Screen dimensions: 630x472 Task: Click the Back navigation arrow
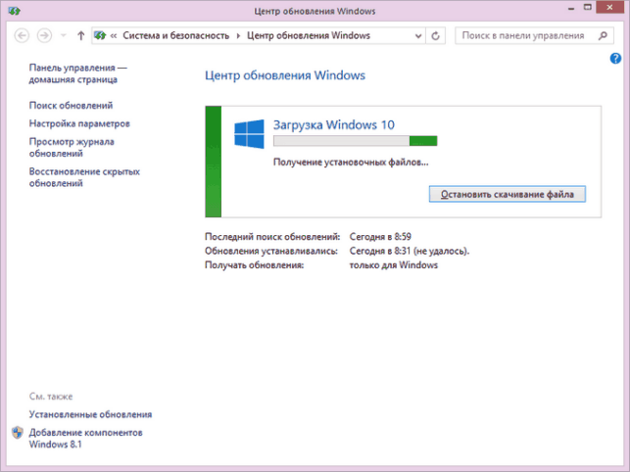tap(22, 36)
